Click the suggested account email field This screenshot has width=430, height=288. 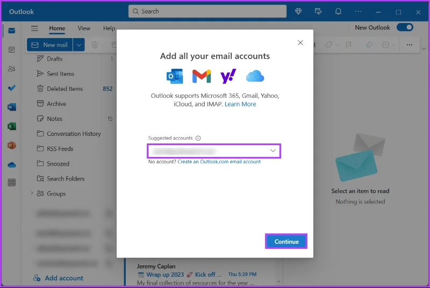214,150
